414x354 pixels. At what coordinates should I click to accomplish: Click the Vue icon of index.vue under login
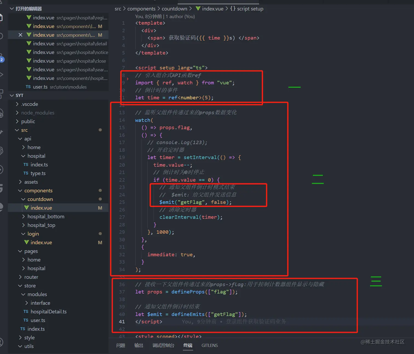click(27, 242)
